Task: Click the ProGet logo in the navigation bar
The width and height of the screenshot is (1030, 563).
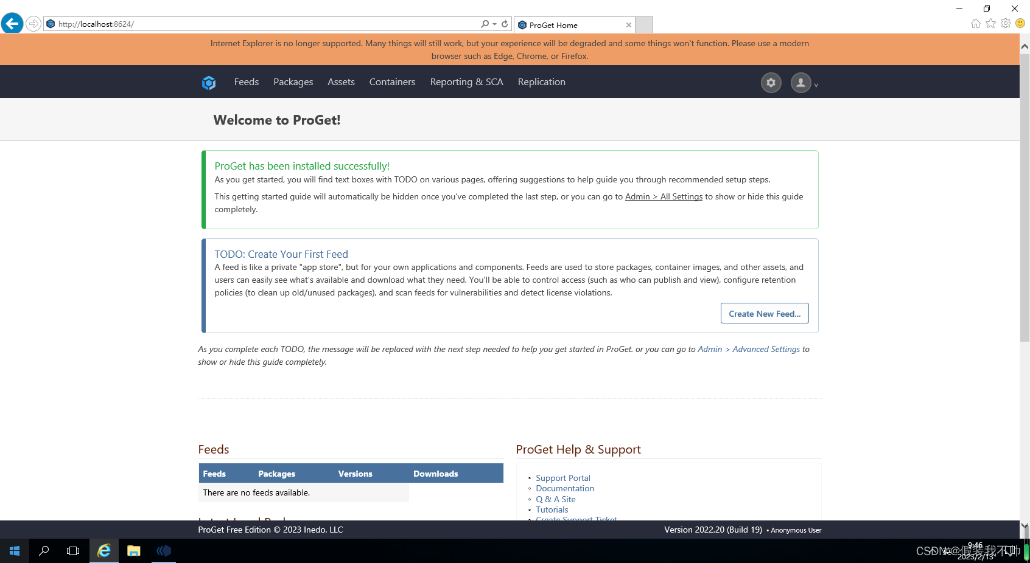Action: [209, 83]
